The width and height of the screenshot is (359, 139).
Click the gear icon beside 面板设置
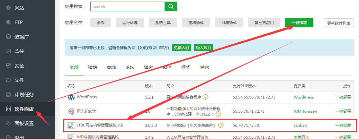point(8,124)
